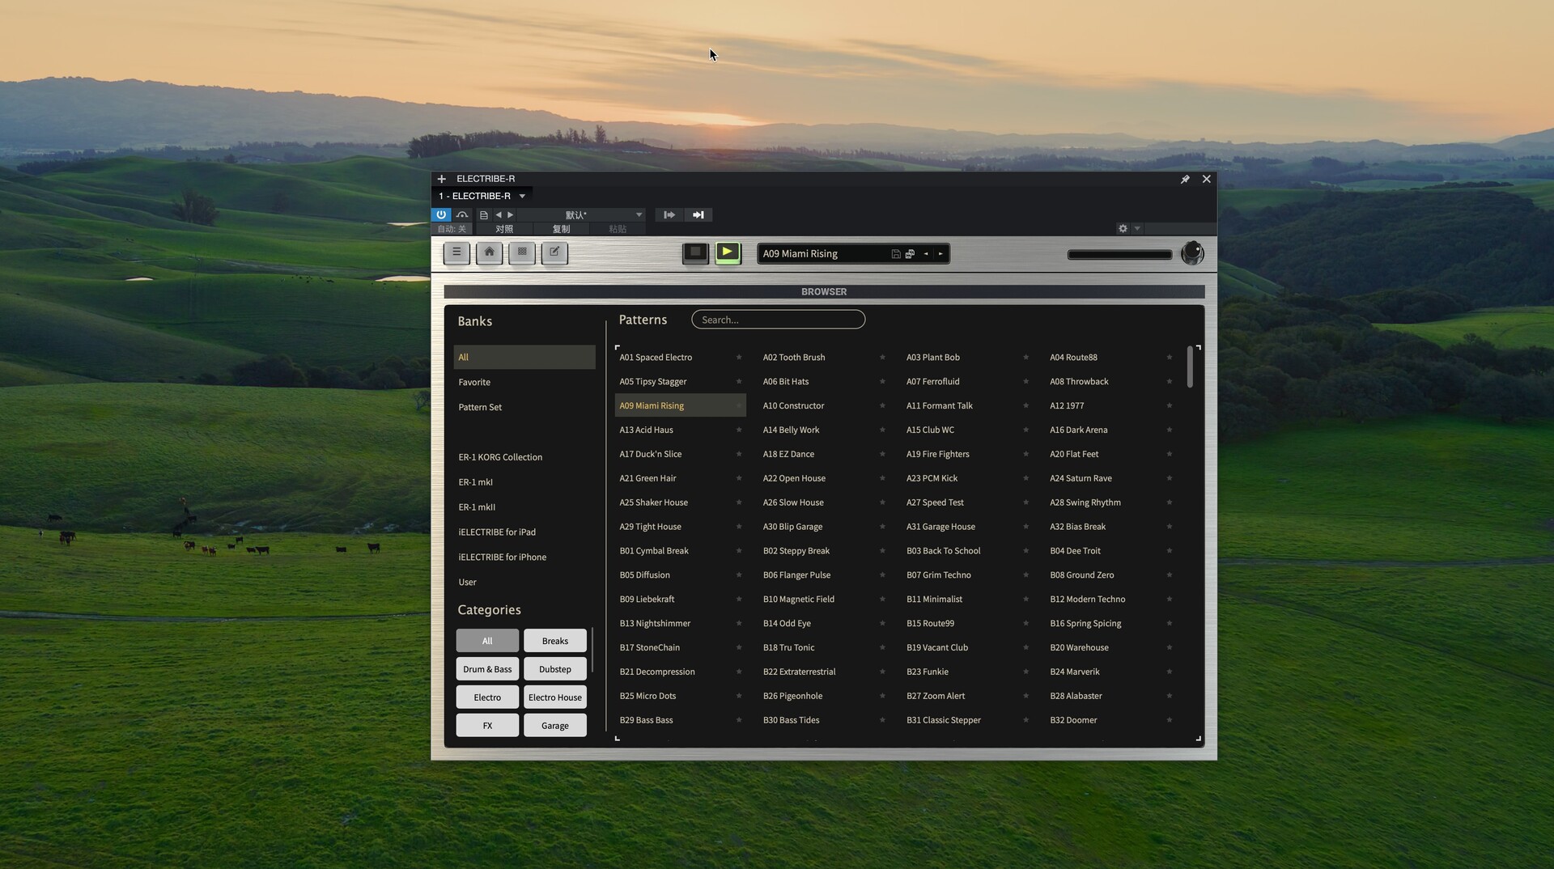Click the pattern copy icon in display
The width and height of the screenshot is (1554, 869).
910,254
